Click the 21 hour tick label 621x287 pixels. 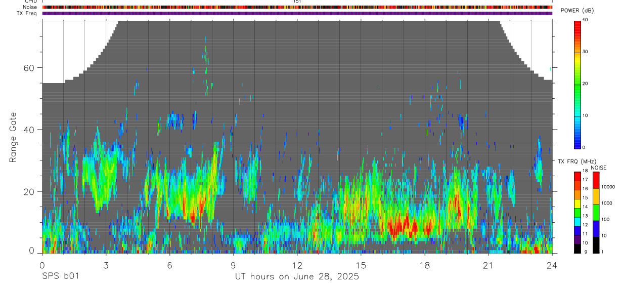pos(489,265)
